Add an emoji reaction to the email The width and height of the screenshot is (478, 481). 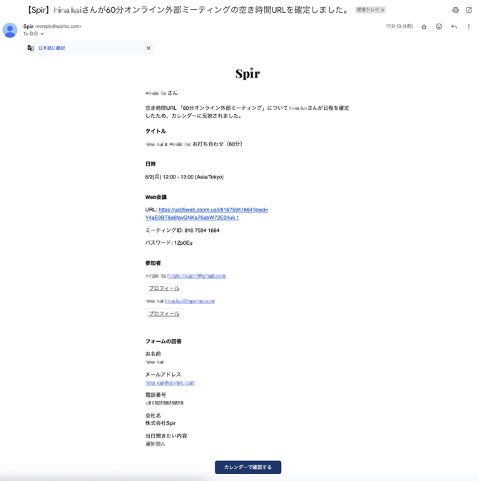[439, 26]
